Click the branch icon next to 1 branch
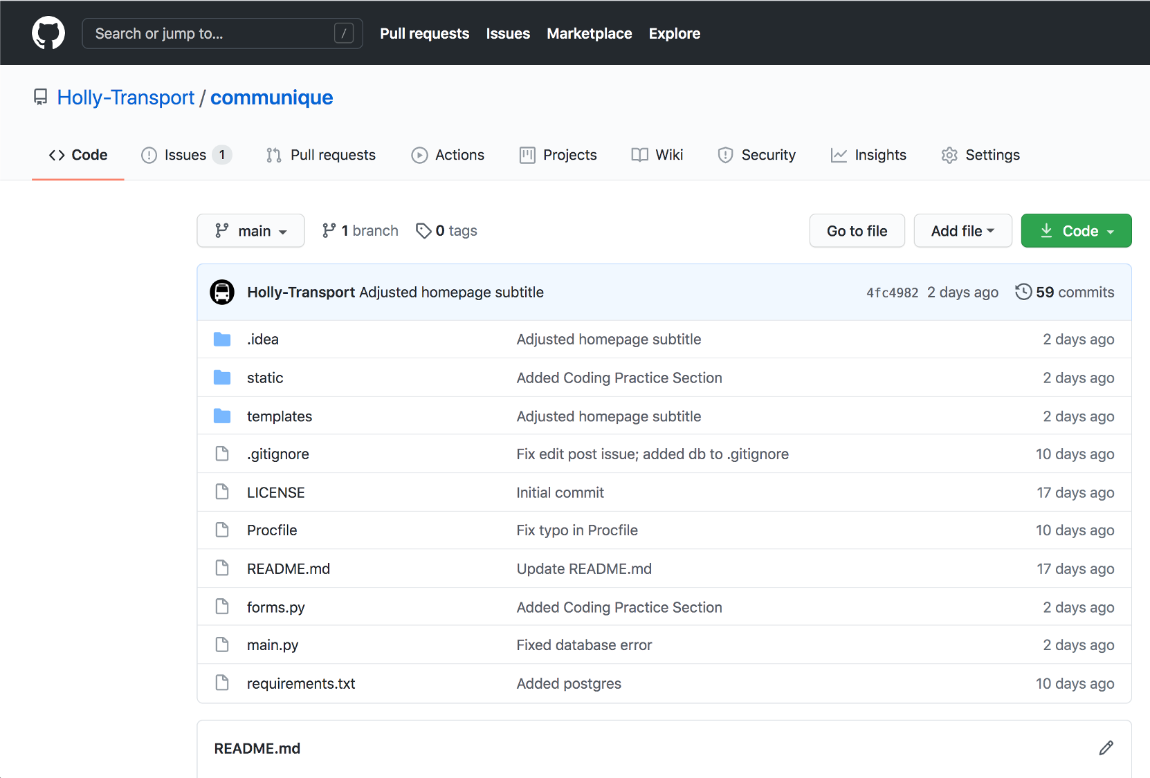Screen dimensions: 1150x778 pos(329,230)
